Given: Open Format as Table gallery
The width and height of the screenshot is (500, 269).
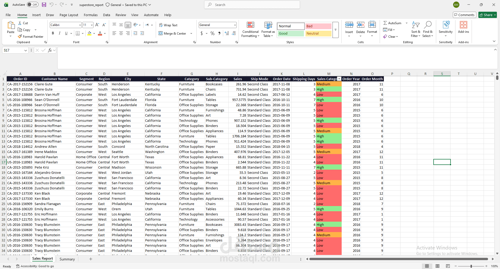Looking at the screenshot, I should (x=268, y=29).
